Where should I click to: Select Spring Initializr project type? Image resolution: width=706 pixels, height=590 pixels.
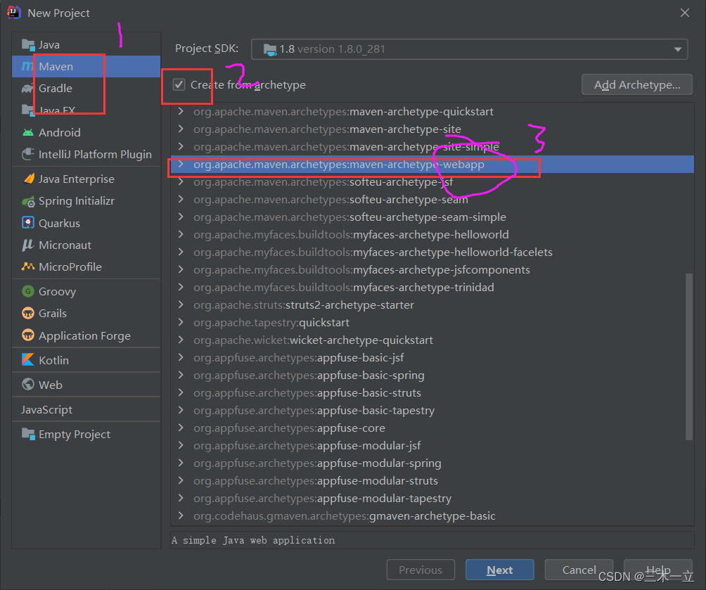pos(86,201)
